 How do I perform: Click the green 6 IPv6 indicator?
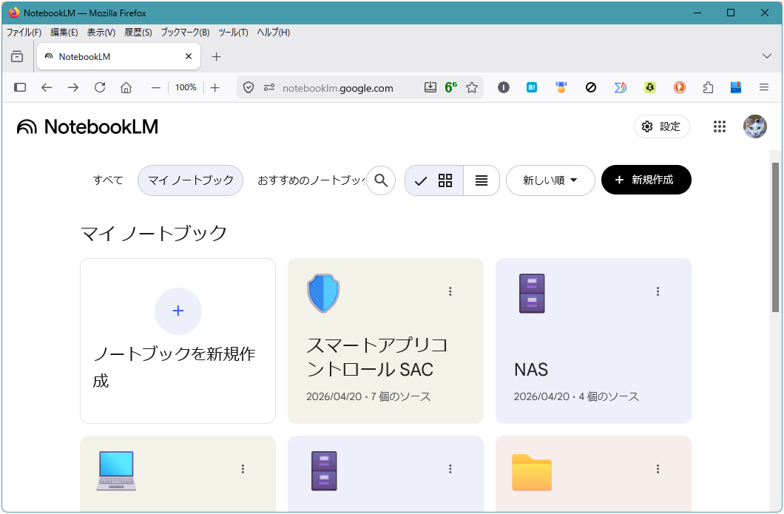coord(450,87)
